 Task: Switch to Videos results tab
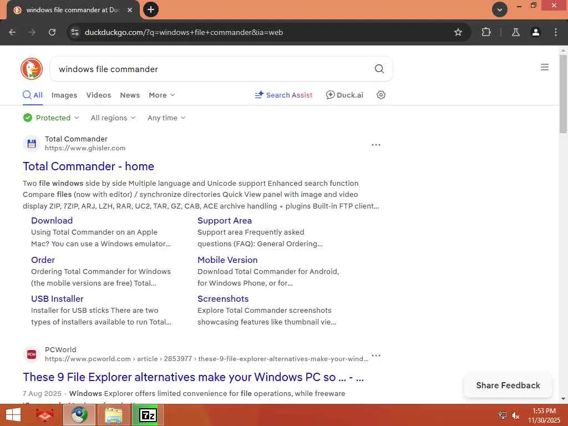tap(99, 95)
